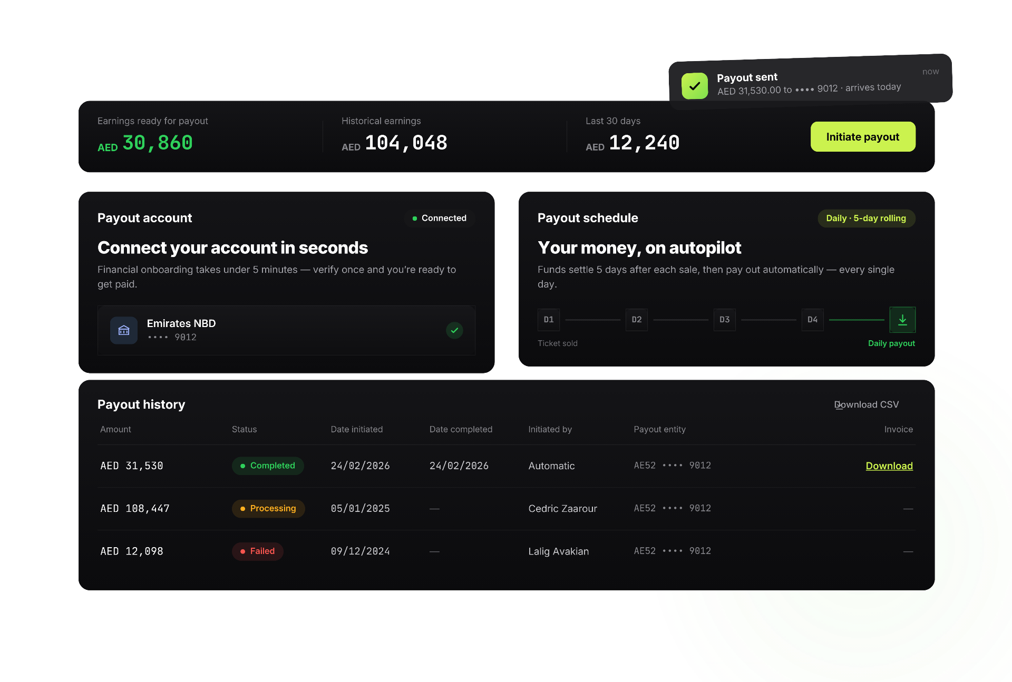The width and height of the screenshot is (1012, 682).
Task: Click the Date completed column header
Action: click(x=461, y=429)
